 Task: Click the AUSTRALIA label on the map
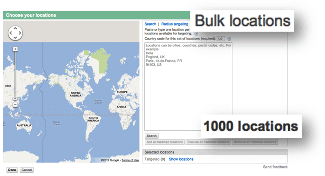point(24,125)
